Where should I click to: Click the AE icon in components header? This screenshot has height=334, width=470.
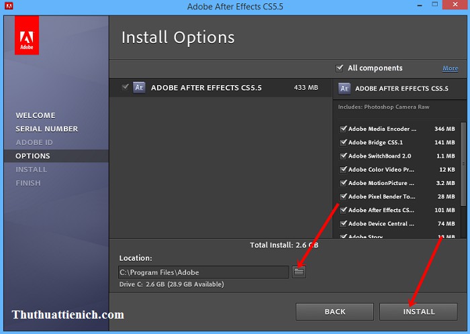pos(344,88)
